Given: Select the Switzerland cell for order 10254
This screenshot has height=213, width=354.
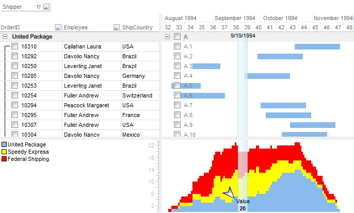Looking at the screenshot, I should (137, 95).
